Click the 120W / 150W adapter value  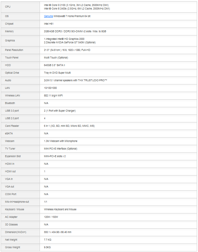tap(51, 217)
